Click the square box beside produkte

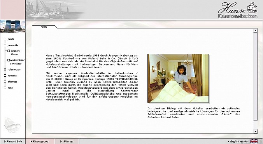click(x=5, y=45)
